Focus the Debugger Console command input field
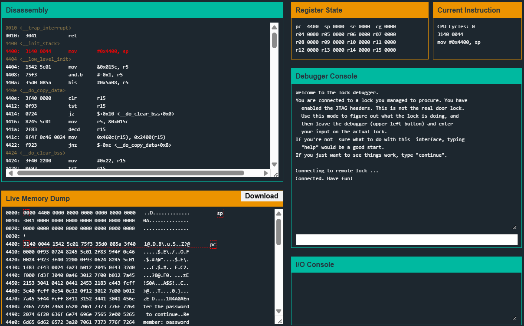This screenshot has width=524, height=326. (x=406, y=240)
